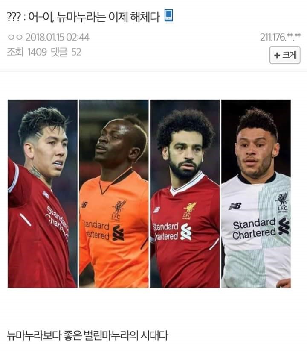Screen dimensions: 307x353
Task: Click the Standard Chartered symbol on the orange jersey
Action: pos(118,233)
